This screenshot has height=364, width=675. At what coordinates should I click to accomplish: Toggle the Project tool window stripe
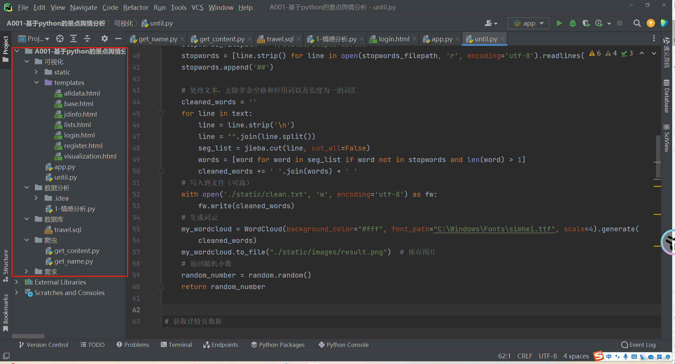6,49
